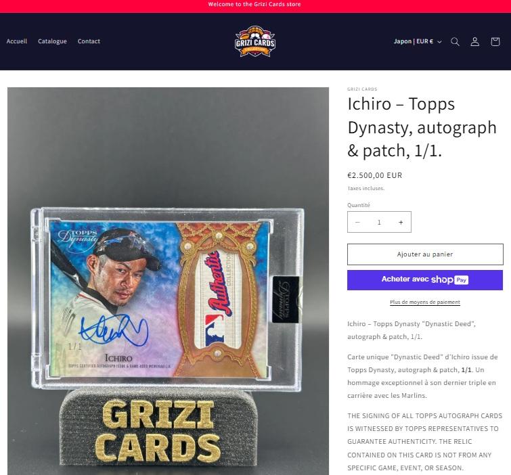Click the GRIZI CARDS vendor label
This screenshot has height=475, width=511.
362,89
